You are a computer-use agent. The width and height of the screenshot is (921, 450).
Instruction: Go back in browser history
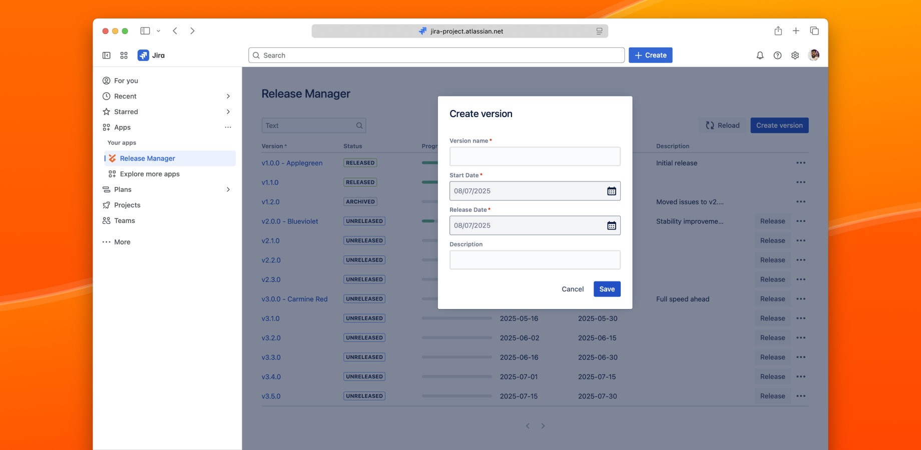coord(175,31)
